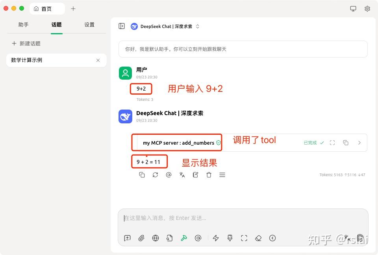Click the user message text 9+2

click(x=141, y=89)
